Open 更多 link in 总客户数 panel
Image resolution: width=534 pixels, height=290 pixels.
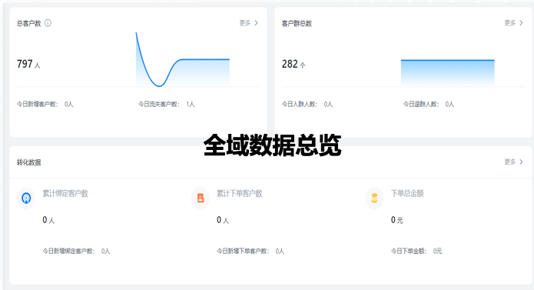(245, 23)
